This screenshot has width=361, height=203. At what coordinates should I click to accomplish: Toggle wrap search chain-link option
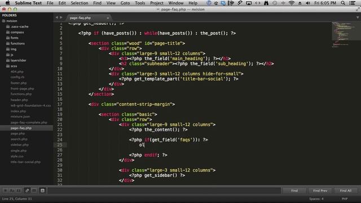point(27,191)
